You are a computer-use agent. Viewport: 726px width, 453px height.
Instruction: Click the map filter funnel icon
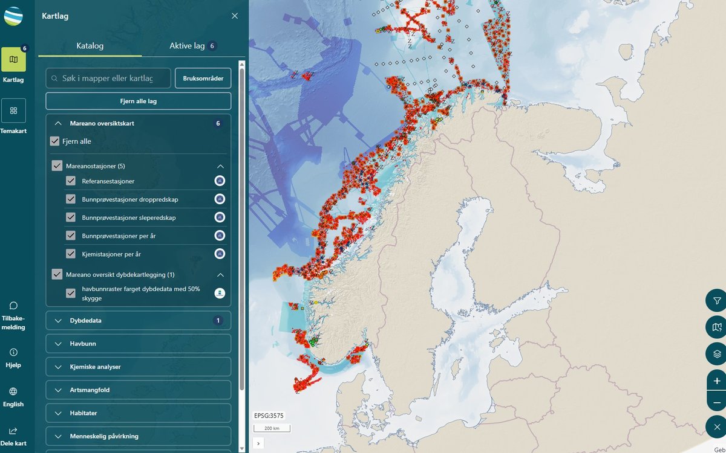[716, 300]
